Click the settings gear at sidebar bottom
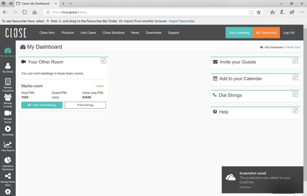 (x=8, y=192)
